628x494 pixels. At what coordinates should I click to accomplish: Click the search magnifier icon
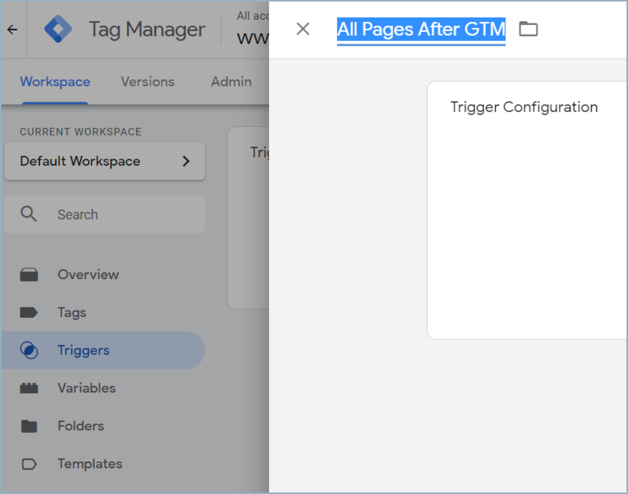click(29, 214)
